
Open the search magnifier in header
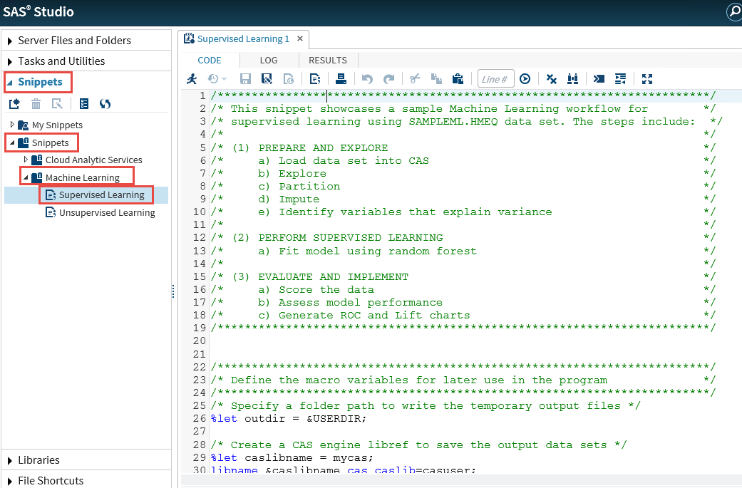[733, 12]
